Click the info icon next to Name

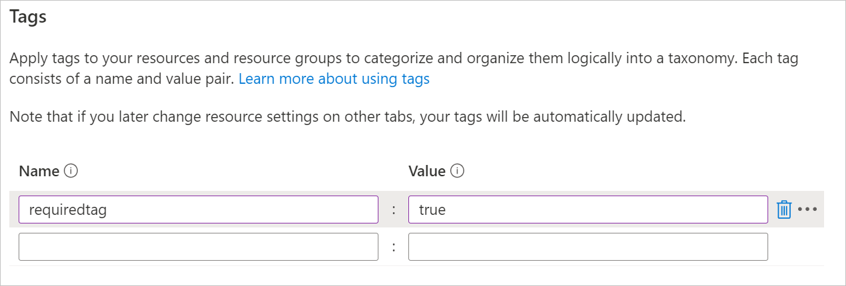pos(71,171)
